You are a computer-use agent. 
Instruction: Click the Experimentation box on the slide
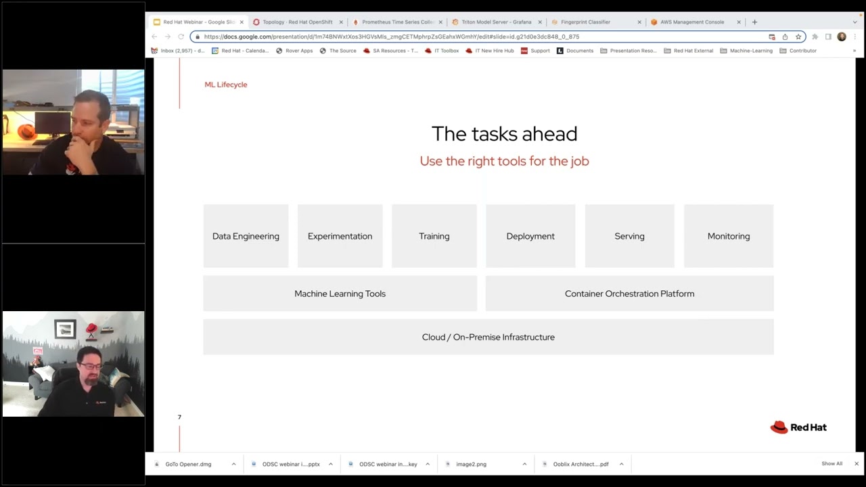pyautogui.click(x=340, y=236)
